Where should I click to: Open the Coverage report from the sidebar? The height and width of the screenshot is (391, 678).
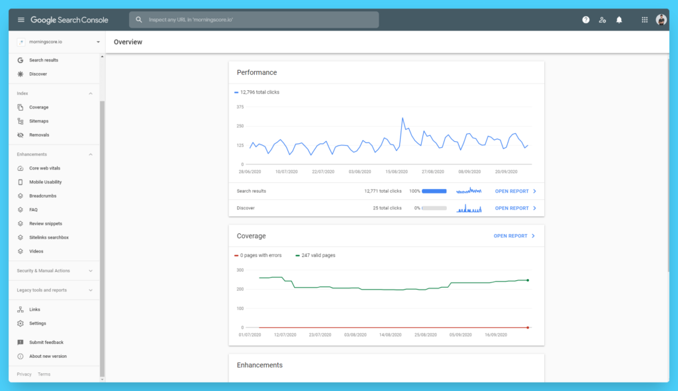(x=40, y=107)
